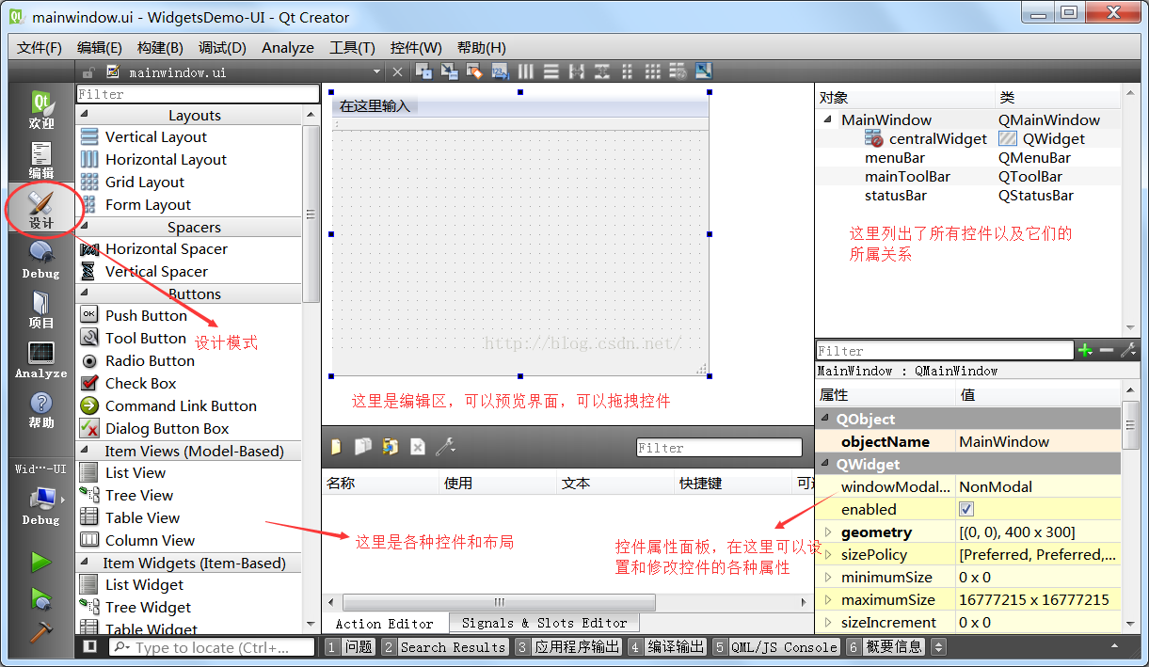Toggle the lock icon beside mainwindow.ui
The image size is (1149, 667).
[88, 72]
